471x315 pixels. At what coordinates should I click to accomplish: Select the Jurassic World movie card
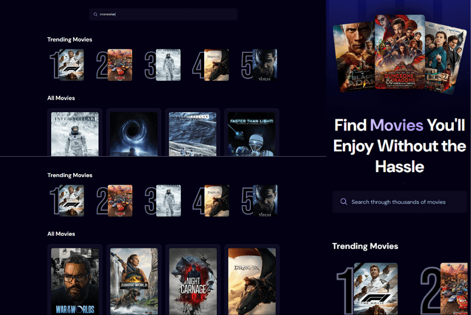tap(134, 280)
